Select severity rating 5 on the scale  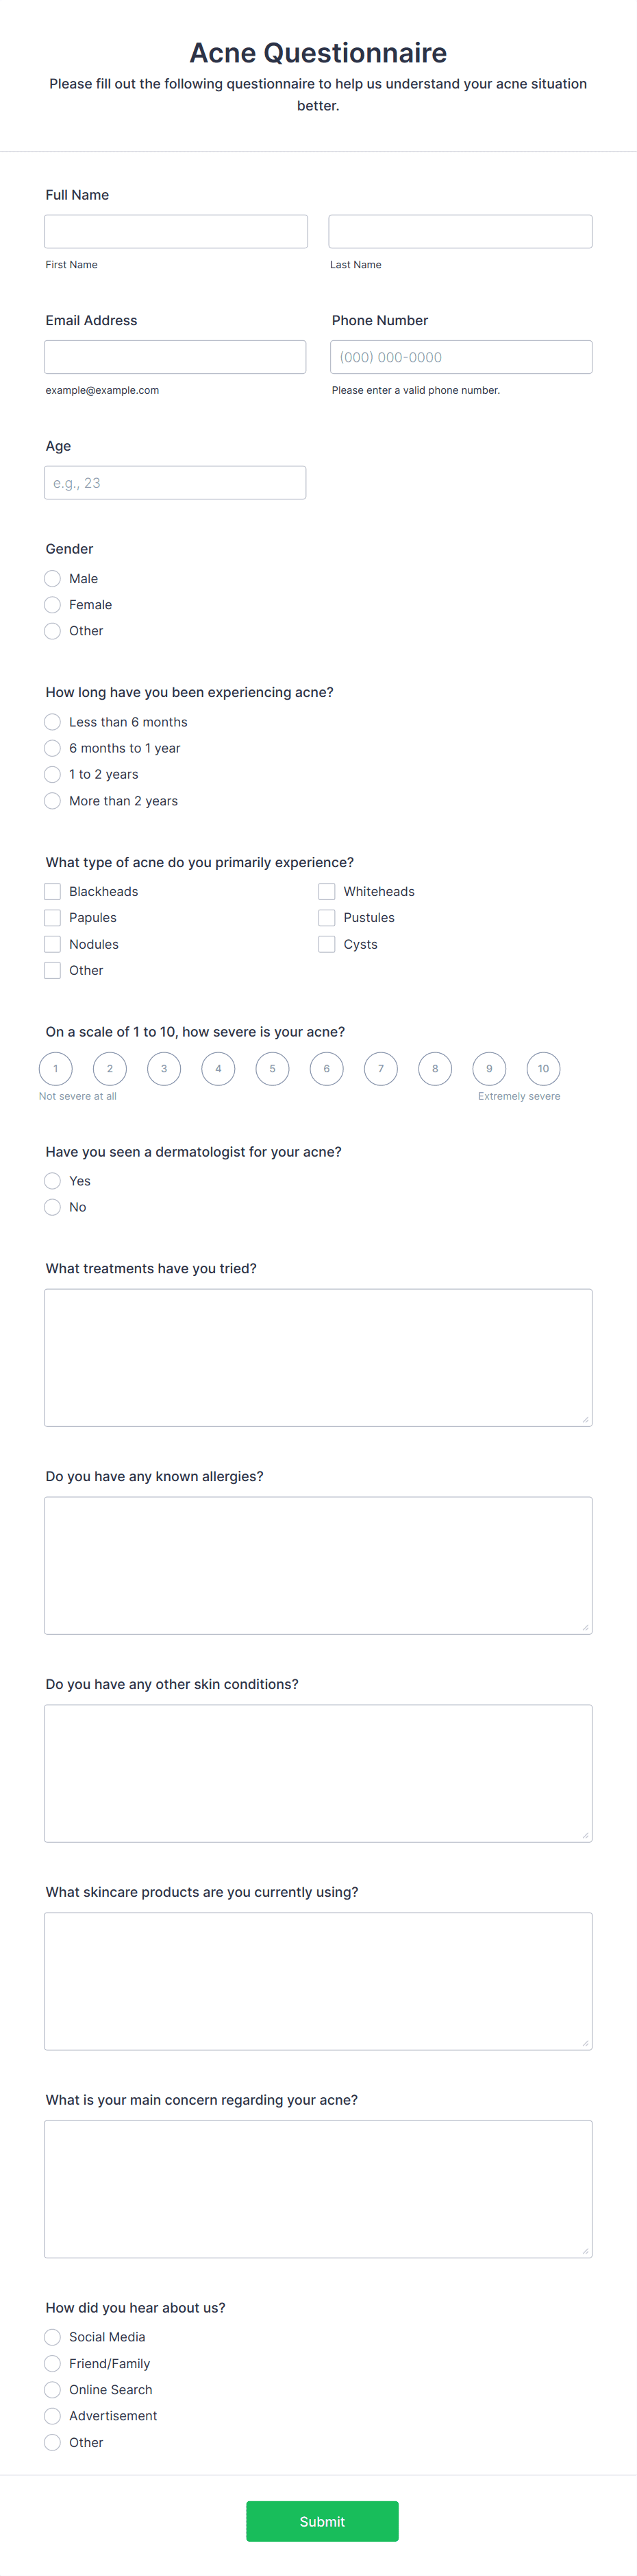pos(271,1068)
